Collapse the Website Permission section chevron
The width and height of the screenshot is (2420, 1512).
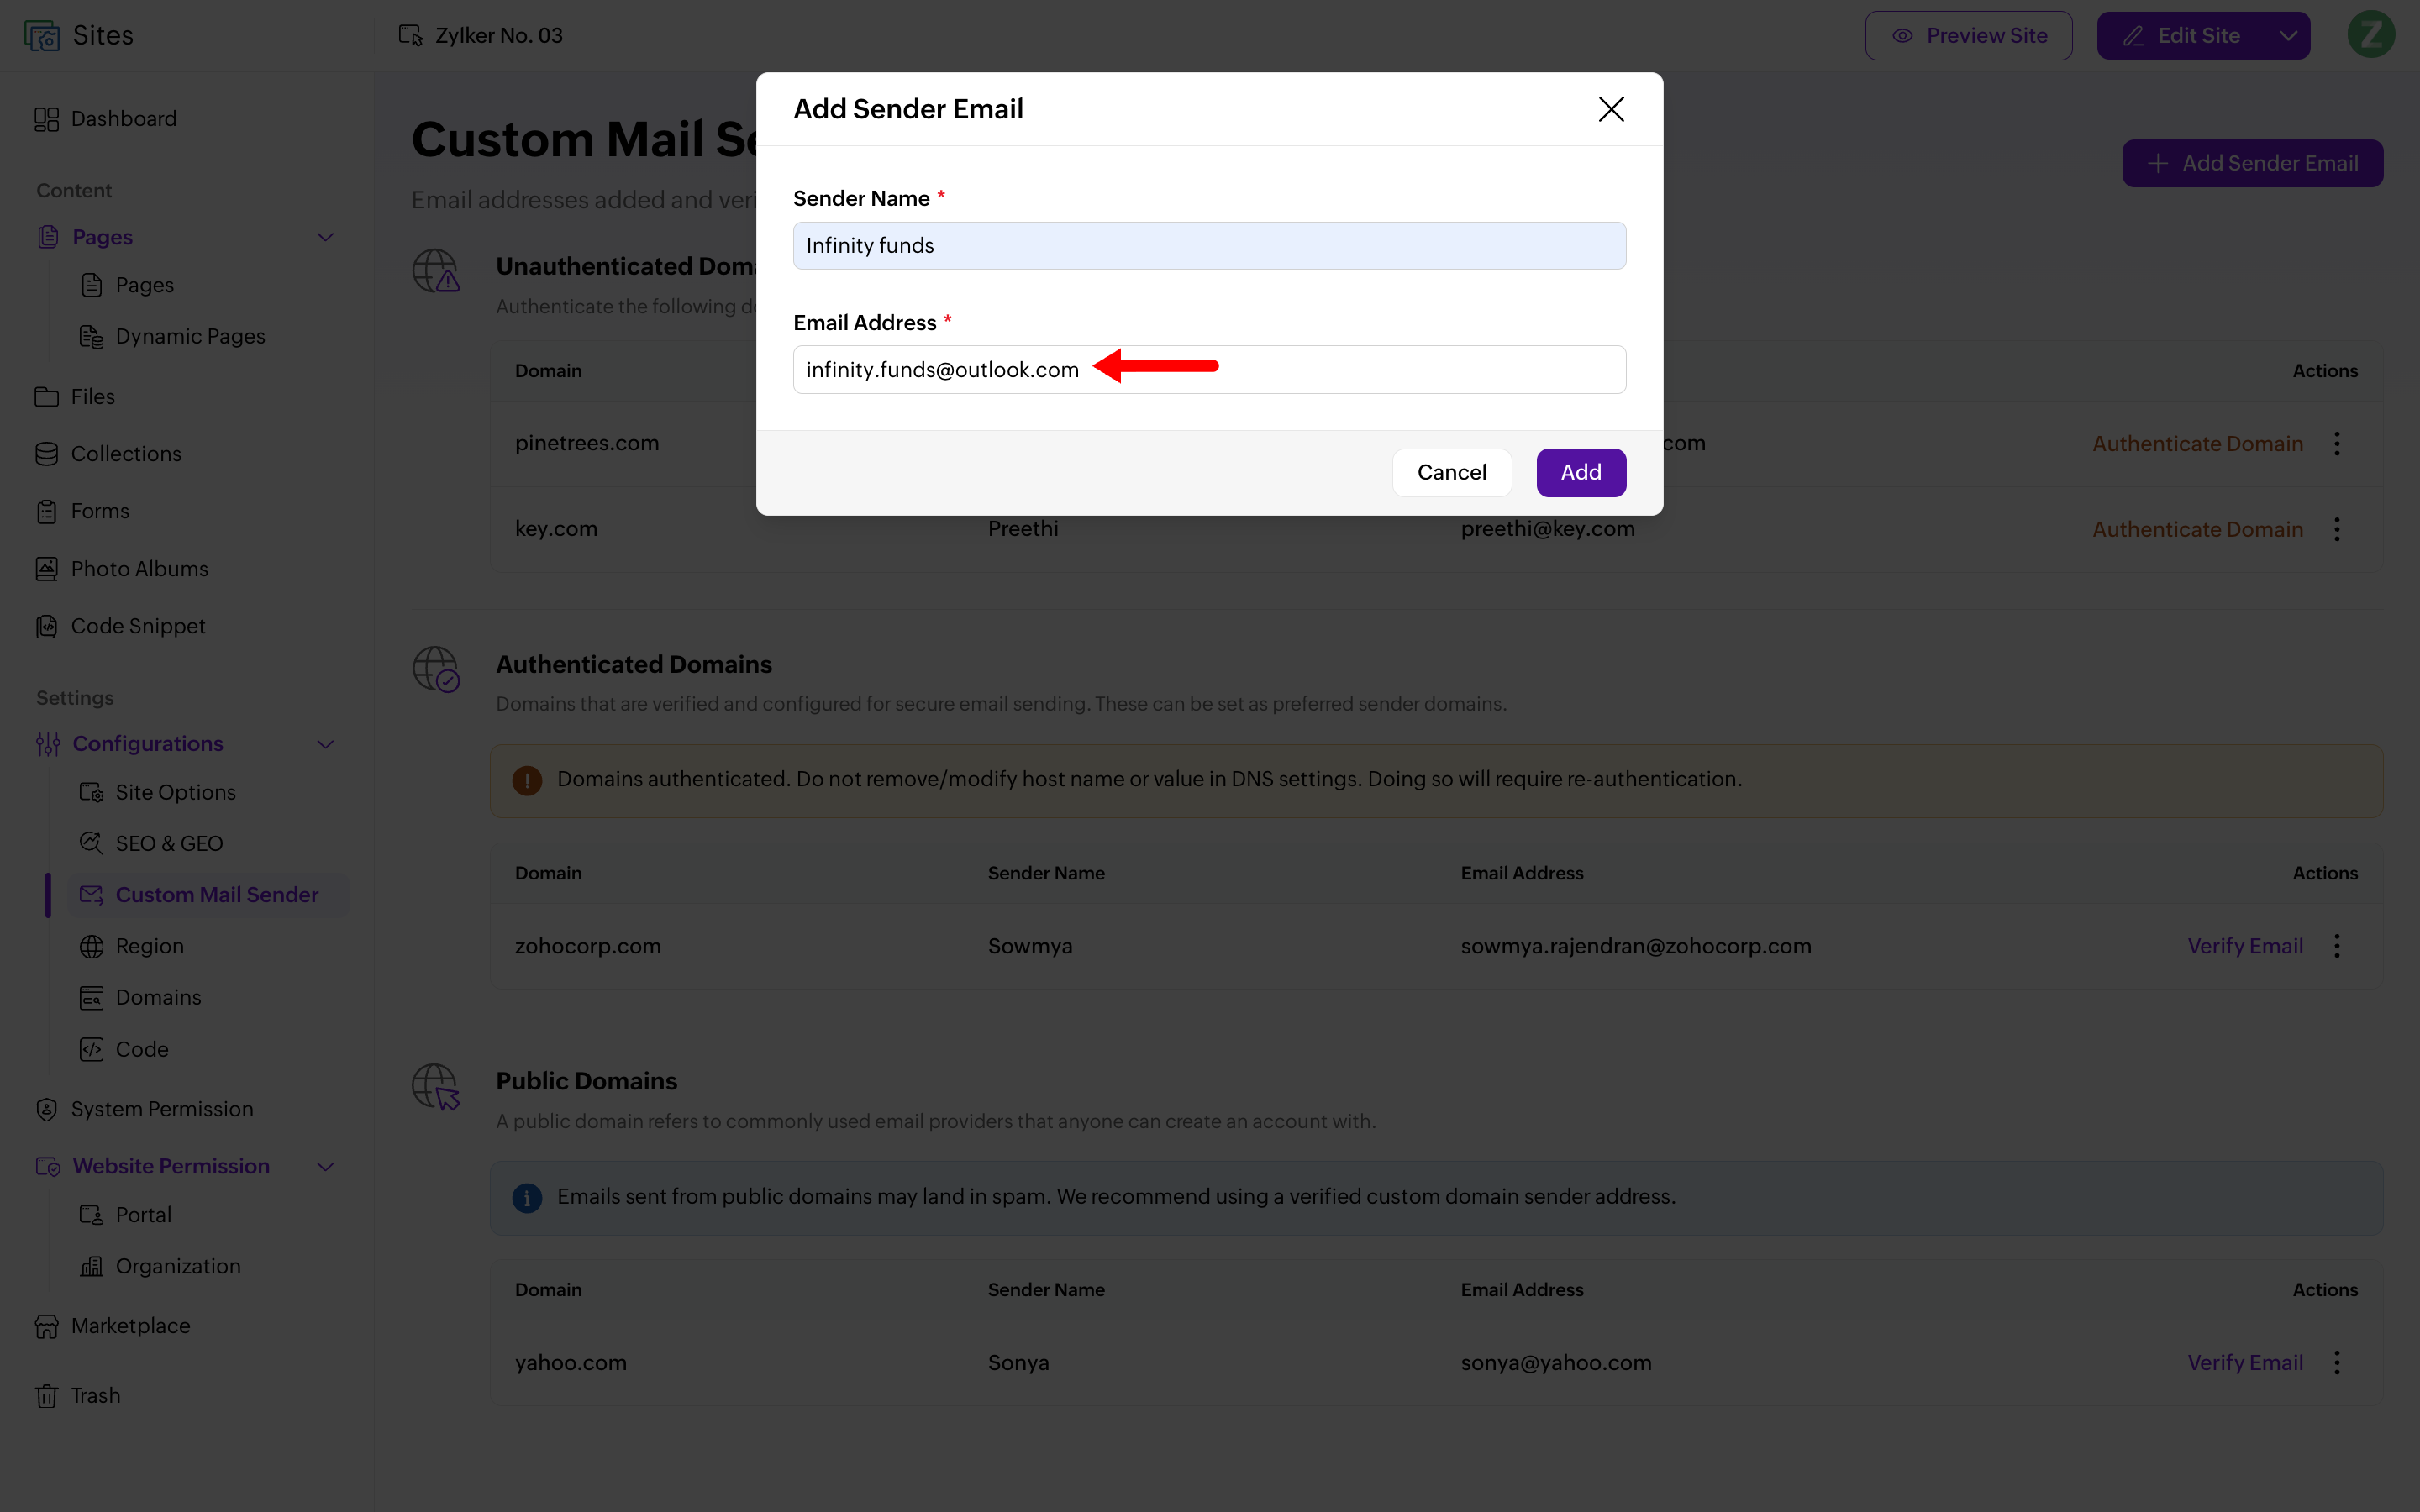click(325, 1167)
